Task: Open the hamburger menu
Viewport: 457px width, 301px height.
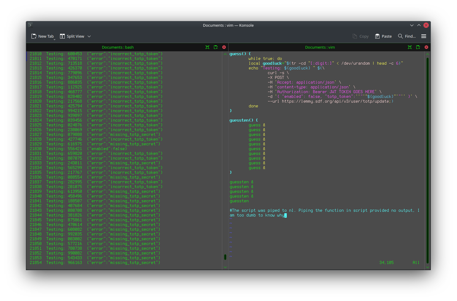Action: (424, 36)
